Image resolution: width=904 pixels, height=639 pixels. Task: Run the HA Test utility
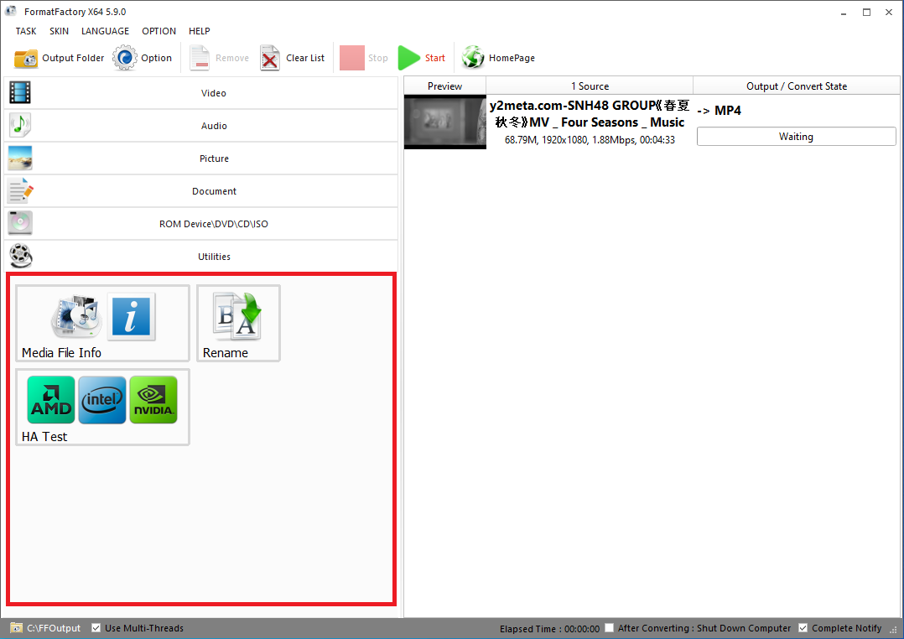102,407
